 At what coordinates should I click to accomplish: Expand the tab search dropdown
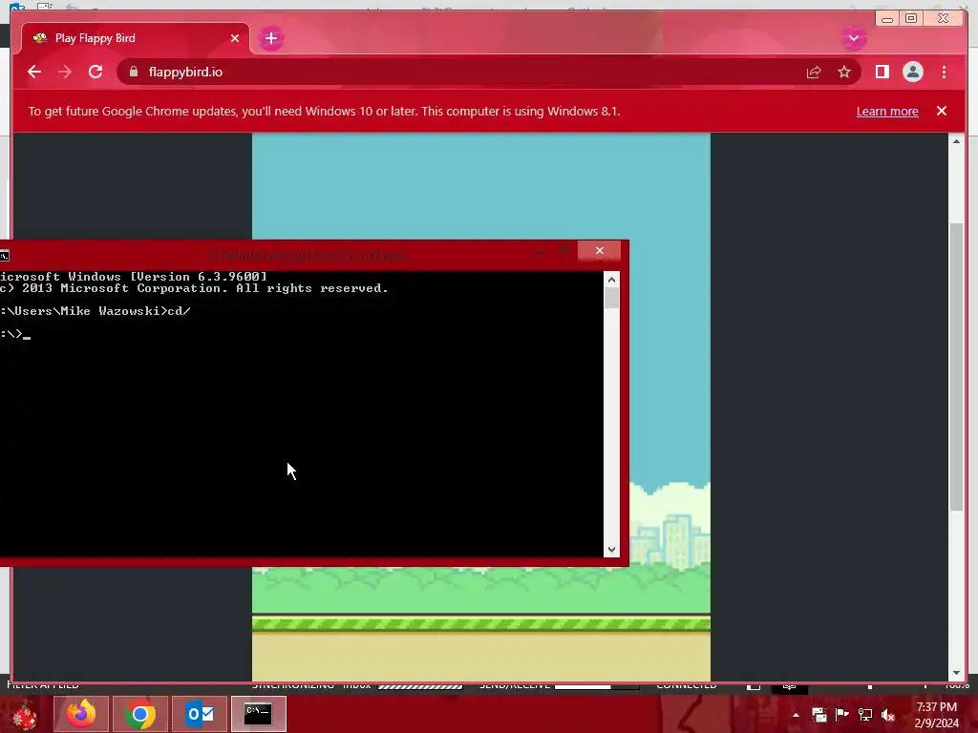pos(853,38)
